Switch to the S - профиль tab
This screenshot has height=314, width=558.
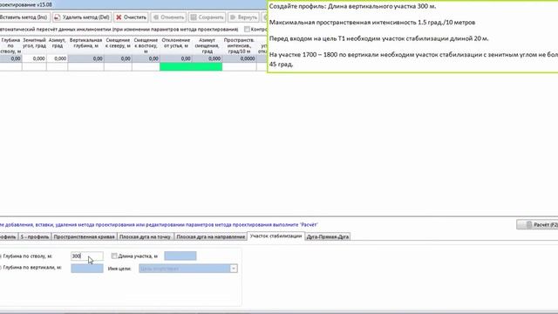tap(35, 236)
